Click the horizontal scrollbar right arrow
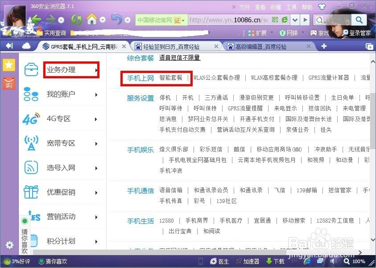The image size is (376, 268). 360,252
